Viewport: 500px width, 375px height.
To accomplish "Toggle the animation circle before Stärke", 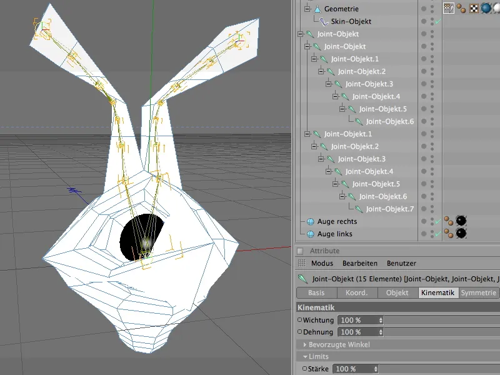I will pyautogui.click(x=304, y=369).
